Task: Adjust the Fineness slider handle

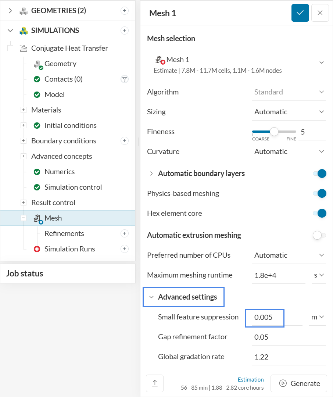Action: 274,132
